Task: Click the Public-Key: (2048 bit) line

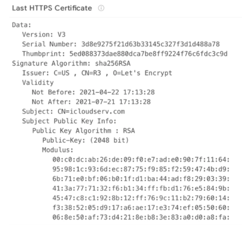Action: (x=85, y=140)
